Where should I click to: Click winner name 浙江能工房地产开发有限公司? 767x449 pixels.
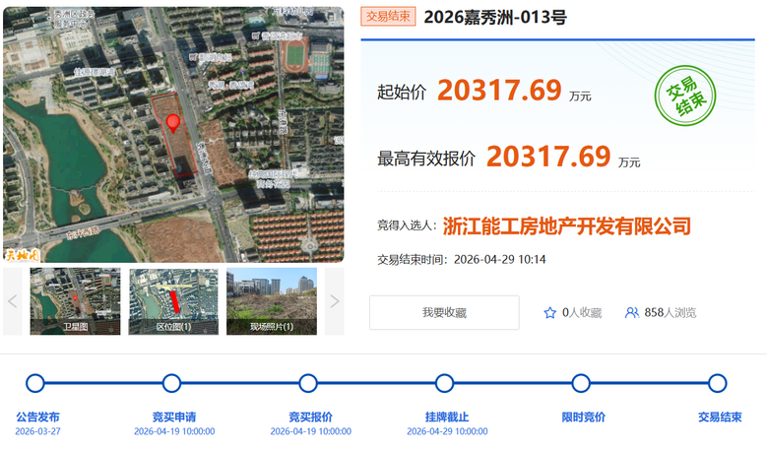(x=566, y=226)
